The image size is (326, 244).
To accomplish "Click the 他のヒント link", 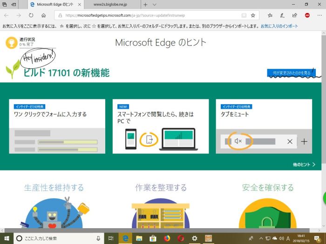I will pyautogui.click(x=304, y=165).
